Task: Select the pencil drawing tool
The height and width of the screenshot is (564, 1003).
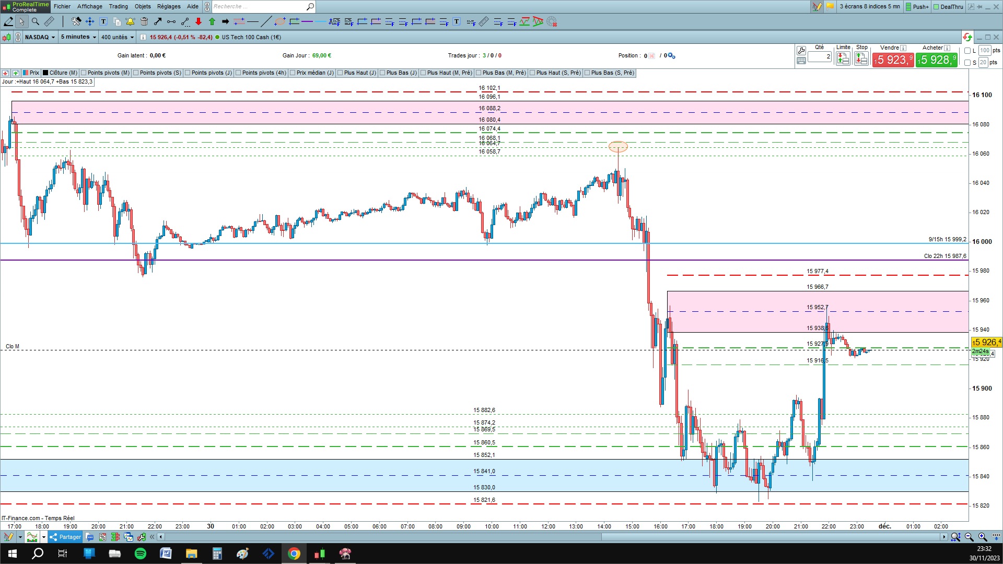Action: click(8, 21)
